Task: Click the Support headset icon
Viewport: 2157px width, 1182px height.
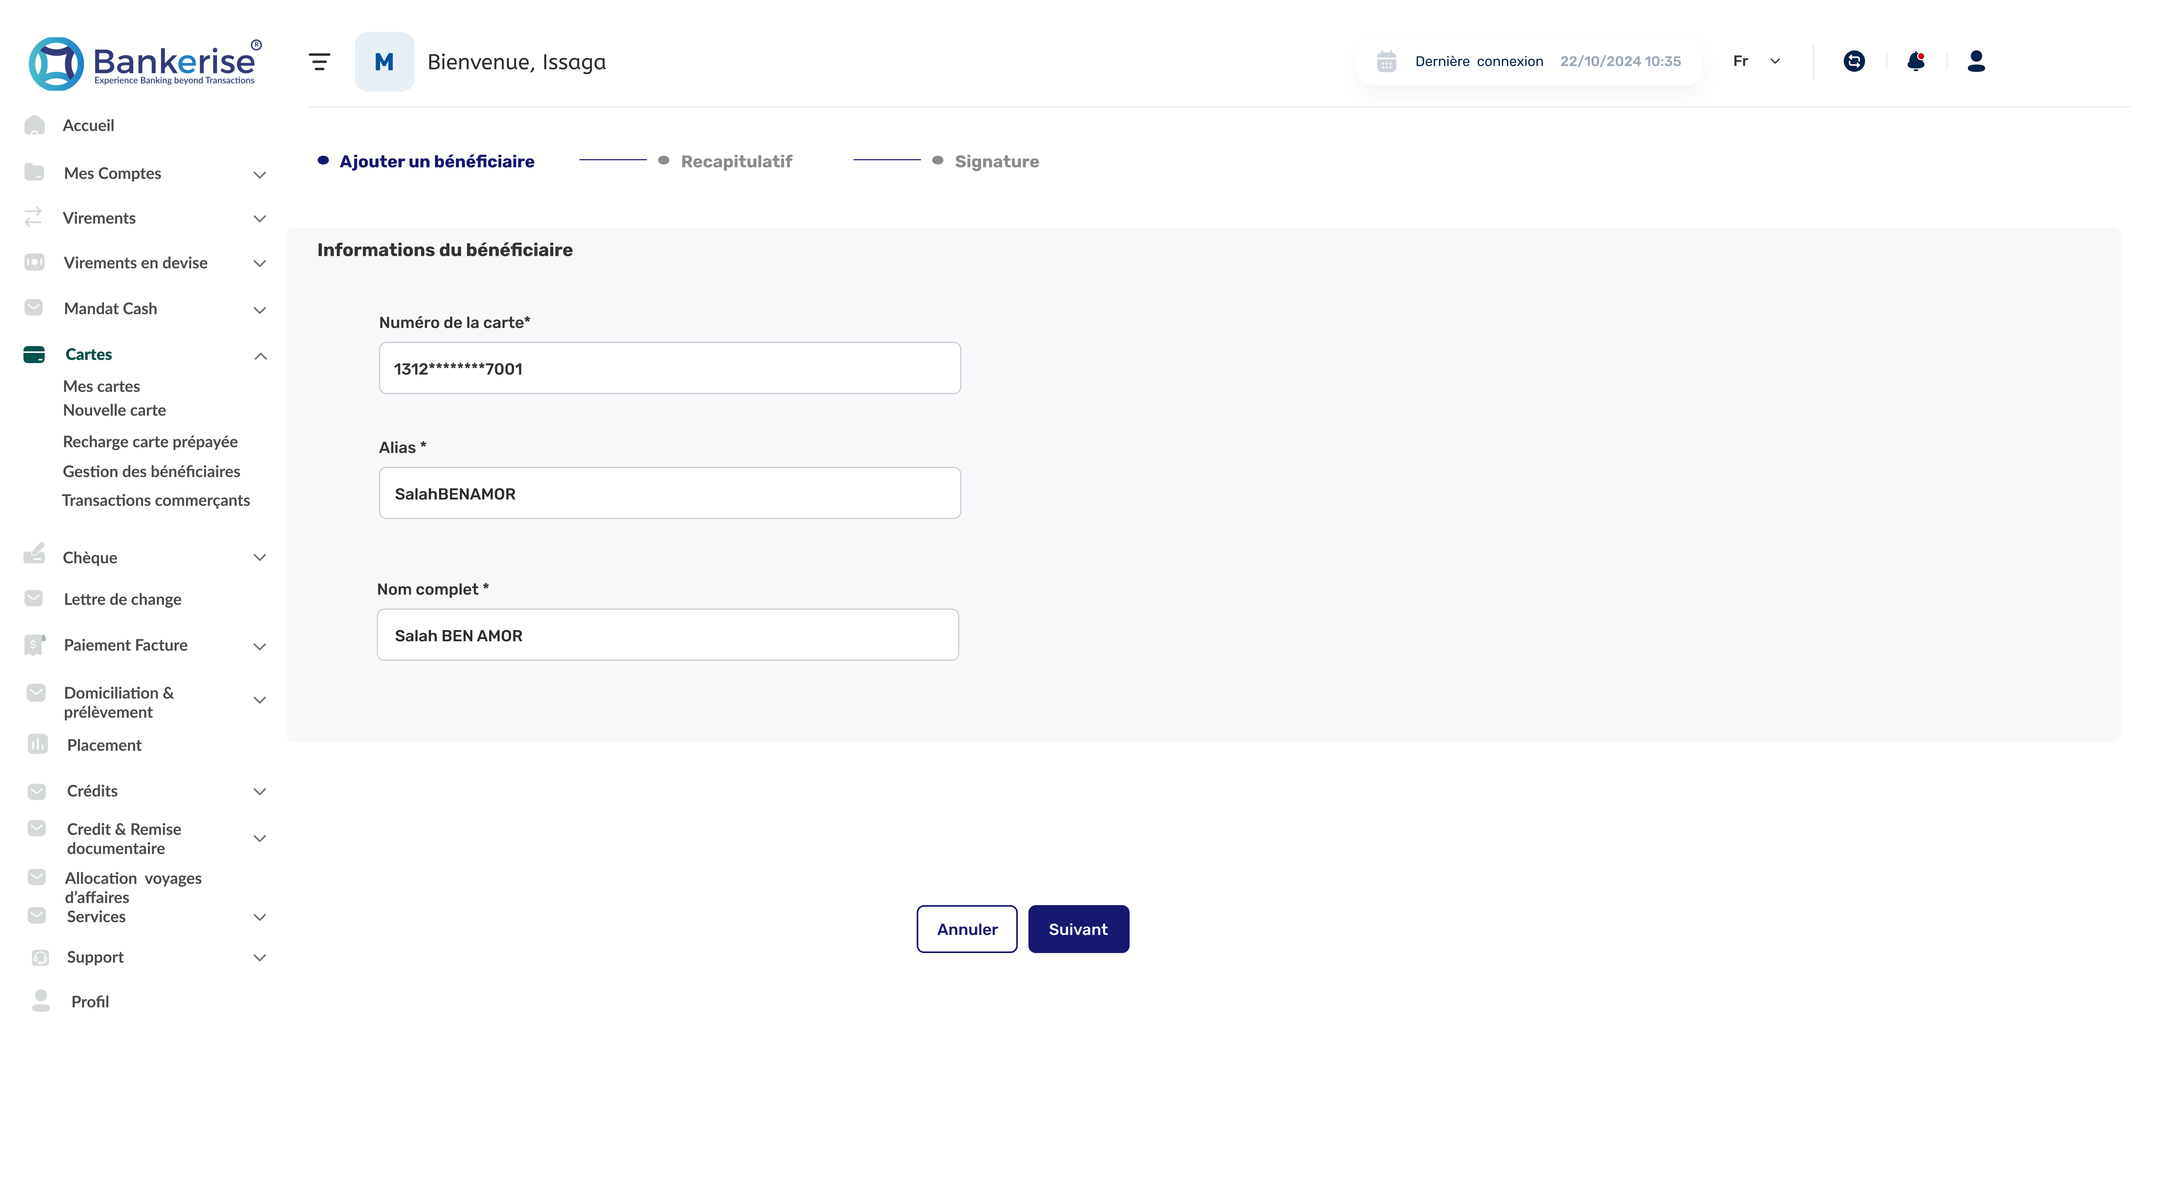Action: (x=40, y=958)
